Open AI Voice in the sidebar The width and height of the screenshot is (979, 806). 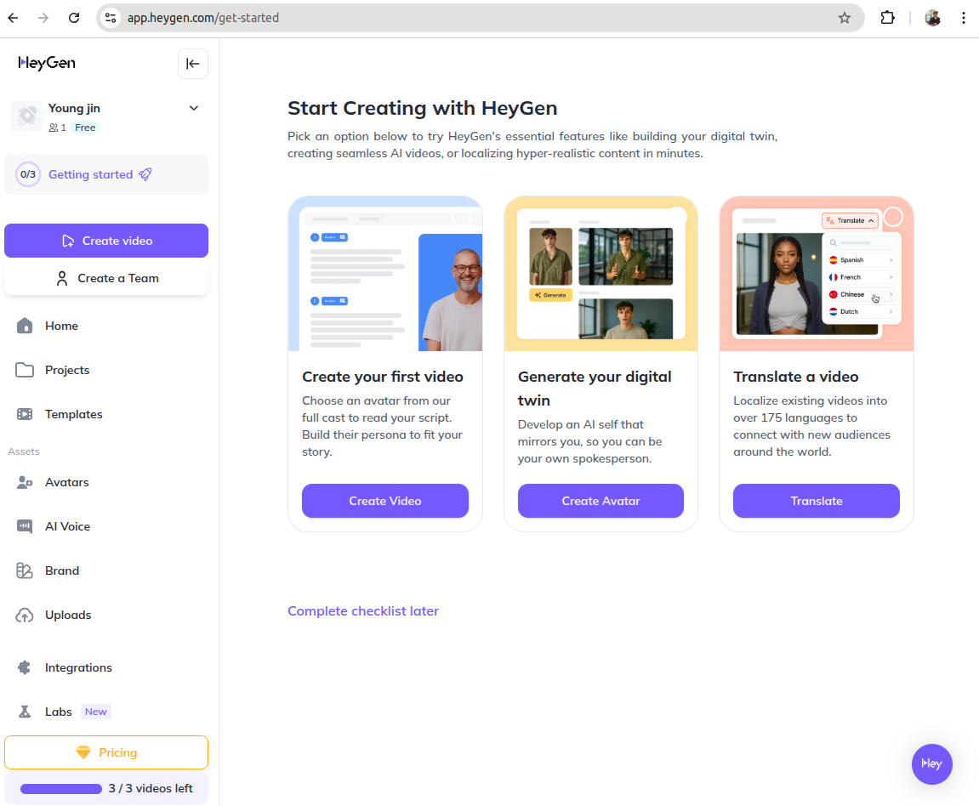67,527
